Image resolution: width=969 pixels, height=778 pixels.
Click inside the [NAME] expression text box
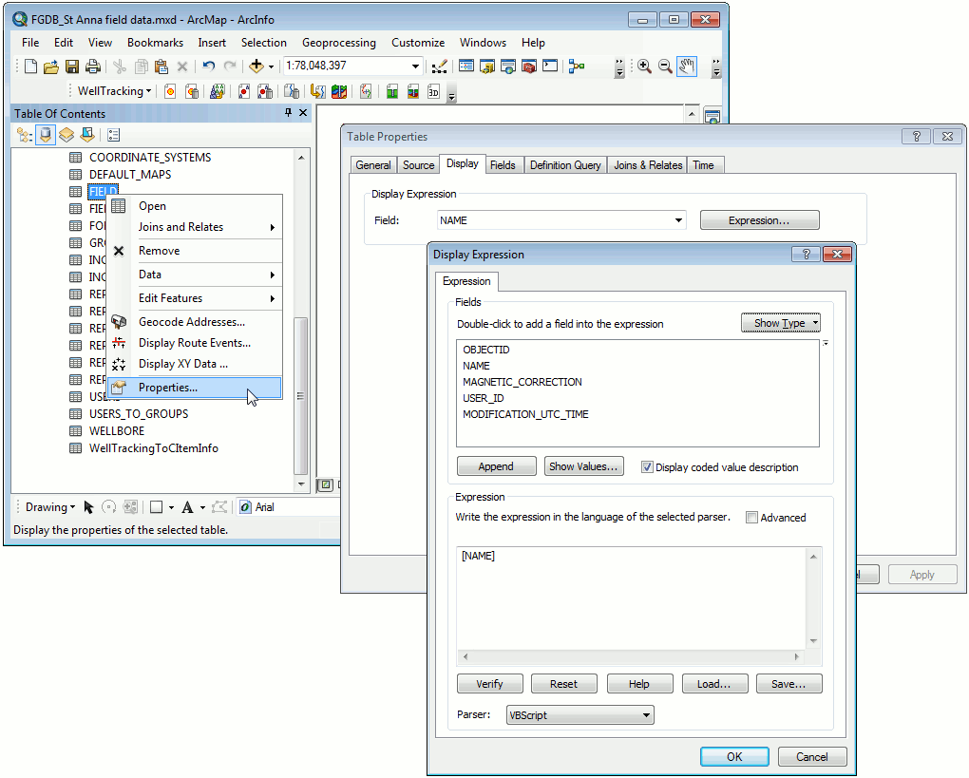(x=632, y=597)
